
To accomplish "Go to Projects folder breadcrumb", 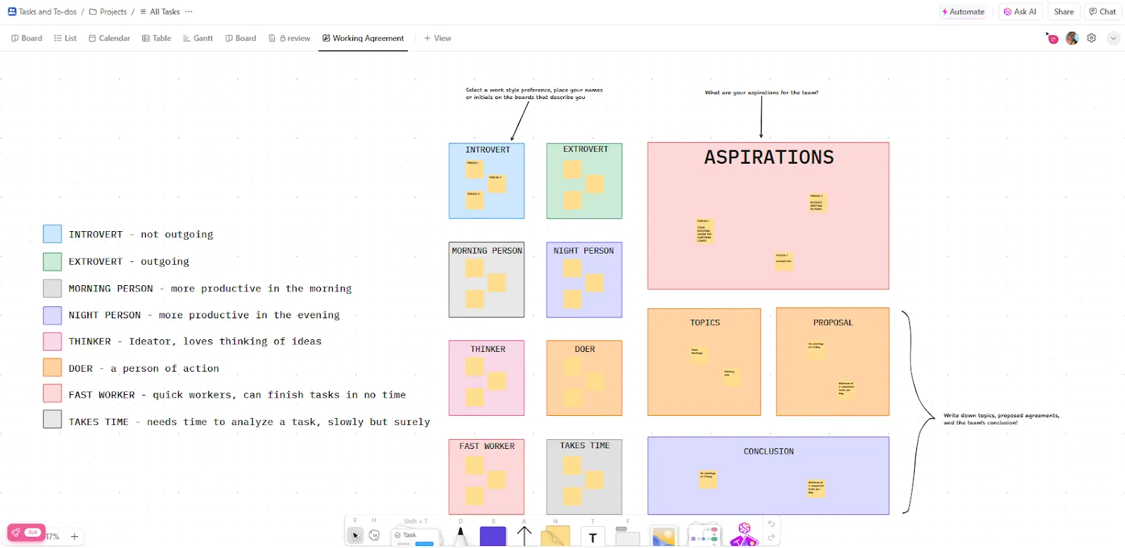I will [108, 11].
